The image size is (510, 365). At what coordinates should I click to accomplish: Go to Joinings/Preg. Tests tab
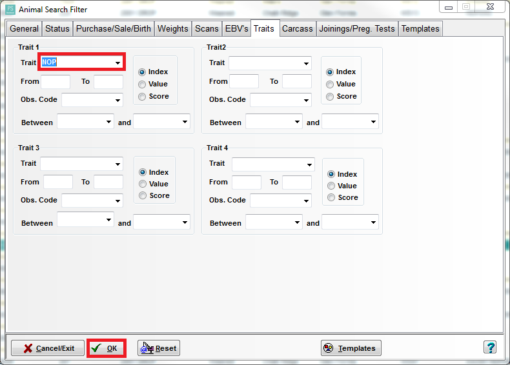click(x=357, y=28)
